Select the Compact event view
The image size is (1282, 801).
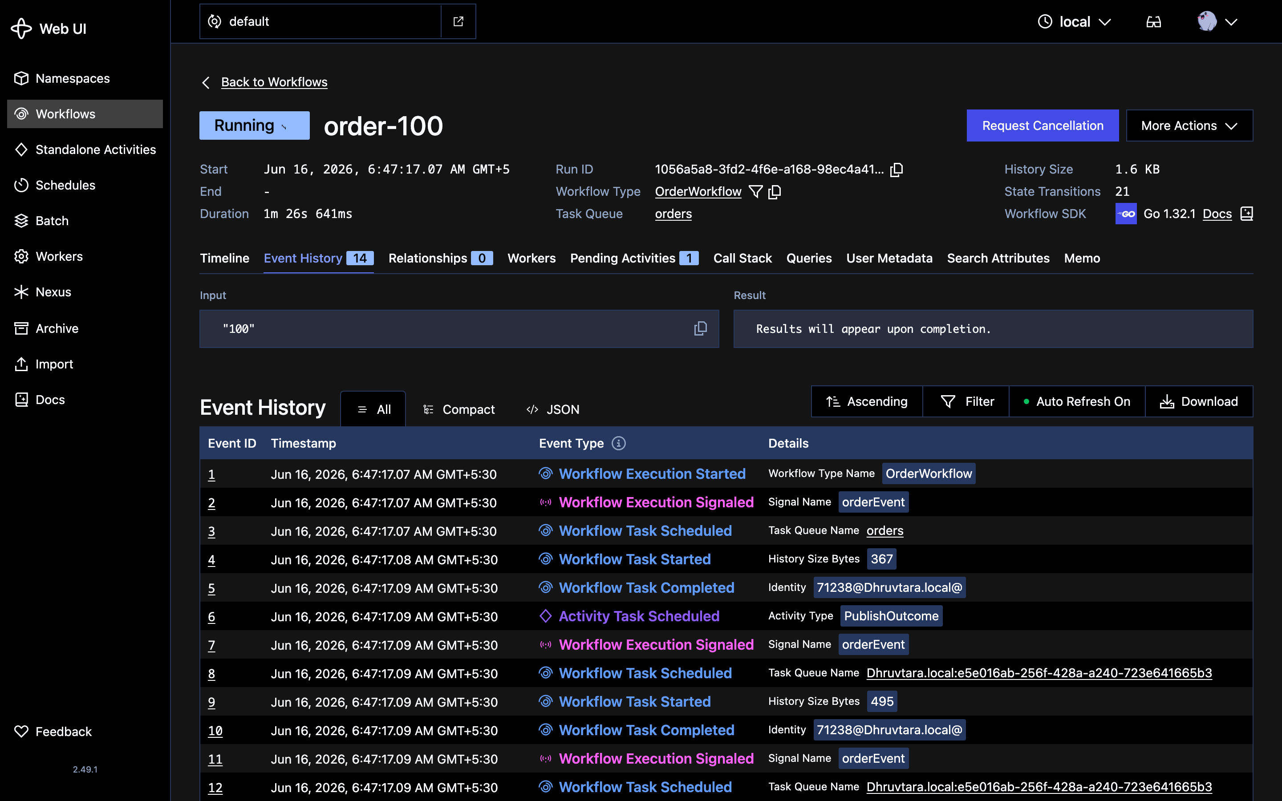tap(459, 409)
